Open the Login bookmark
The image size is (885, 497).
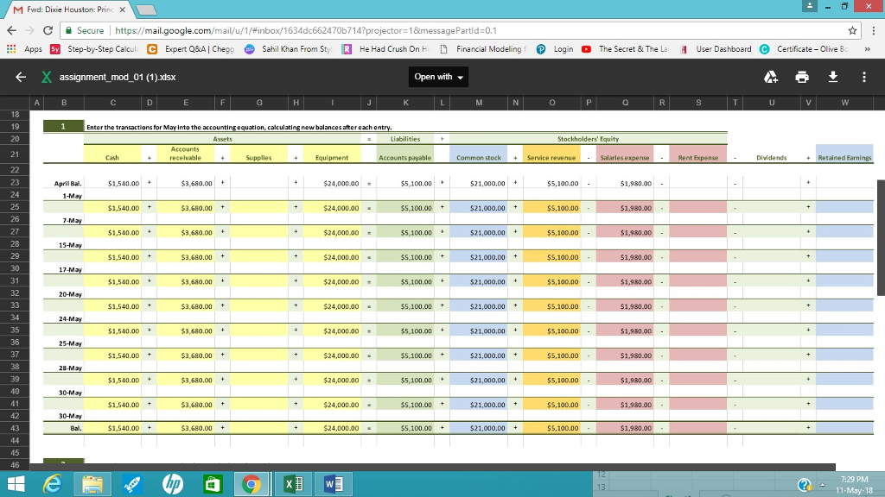click(555, 49)
